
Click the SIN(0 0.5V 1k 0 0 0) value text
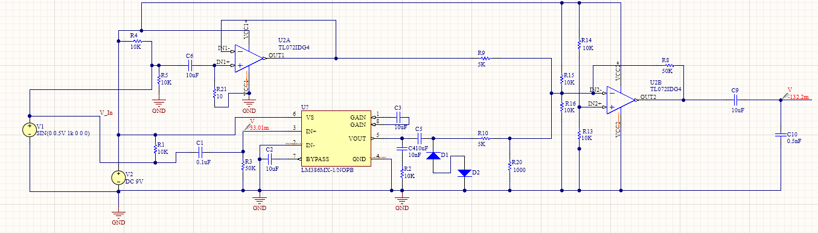pos(63,133)
